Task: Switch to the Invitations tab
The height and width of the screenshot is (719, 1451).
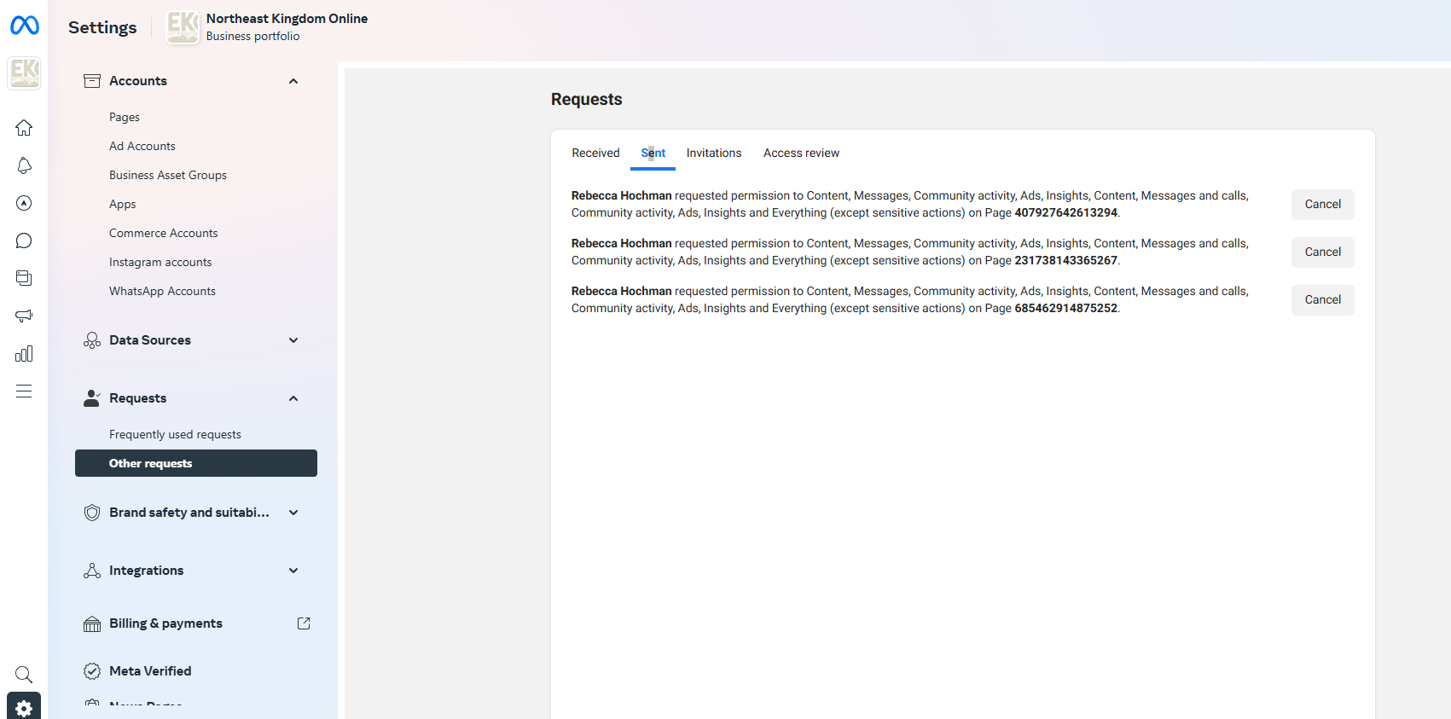Action: (713, 154)
